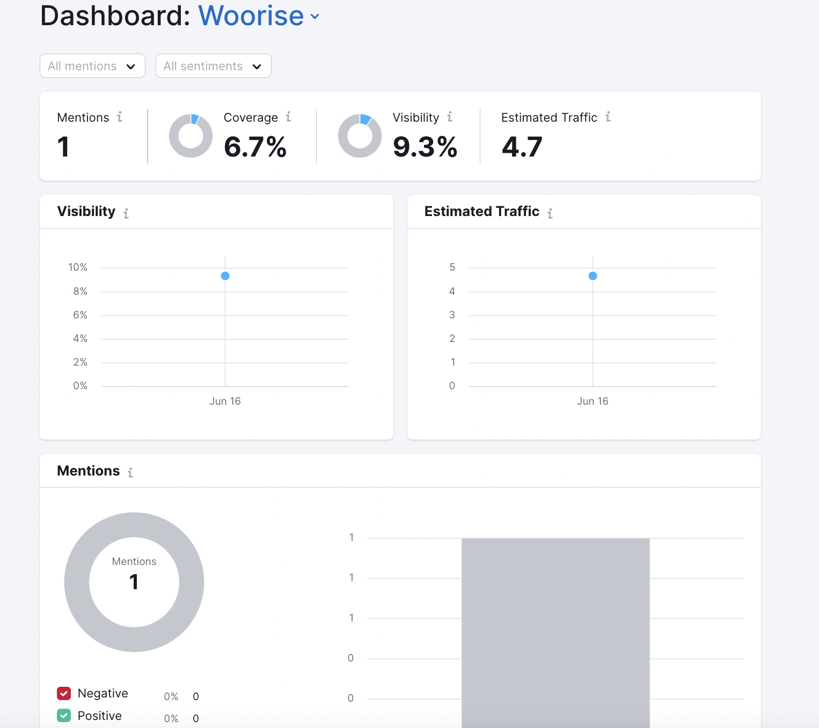Expand the Woorise dashboard selector chevron
The image size is (819, 728).
tap(315, 17)
